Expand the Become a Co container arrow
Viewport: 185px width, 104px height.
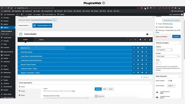tap(151, 48)
